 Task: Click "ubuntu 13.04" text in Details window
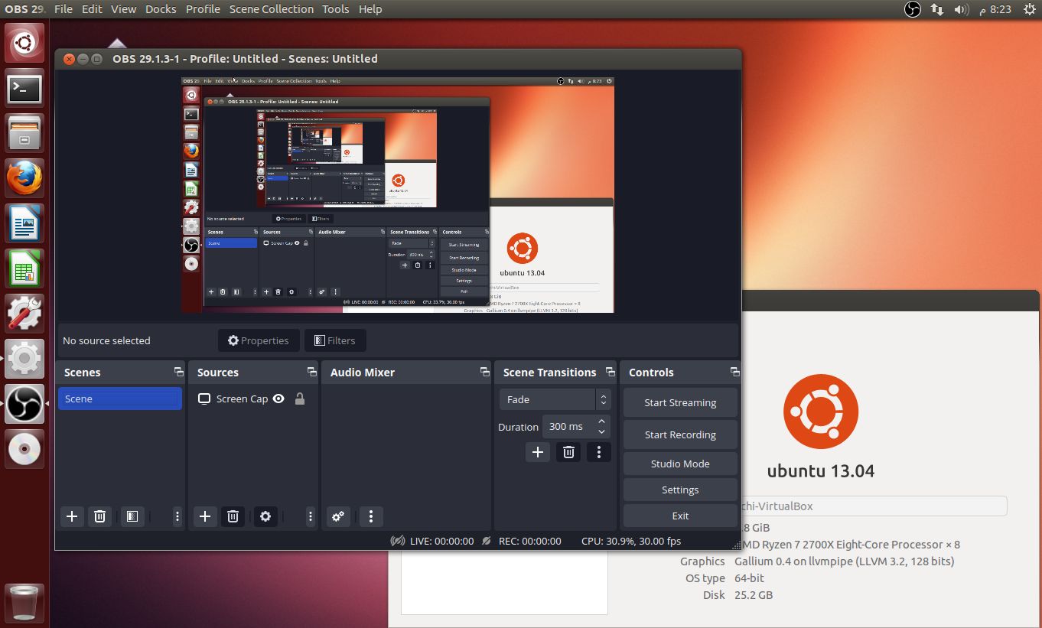tap(821, 470)
